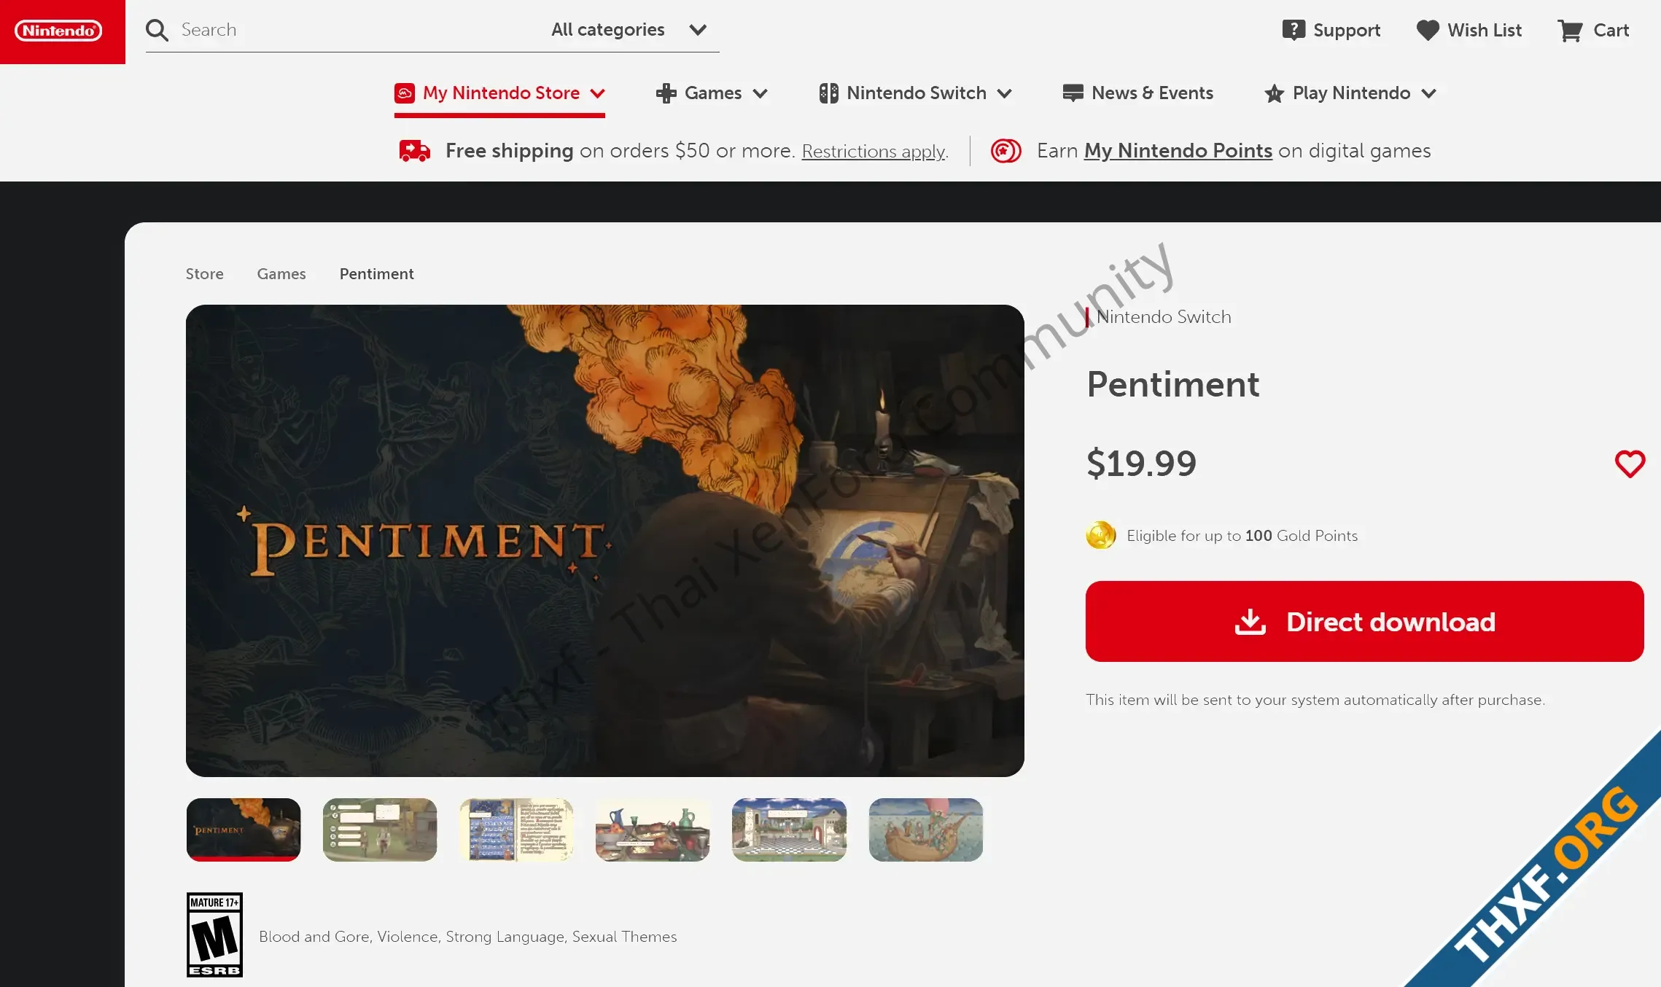The image size is (1661, 987).
Task: Select the boat scene screenshot thumbnail
Action: point(925,830)
